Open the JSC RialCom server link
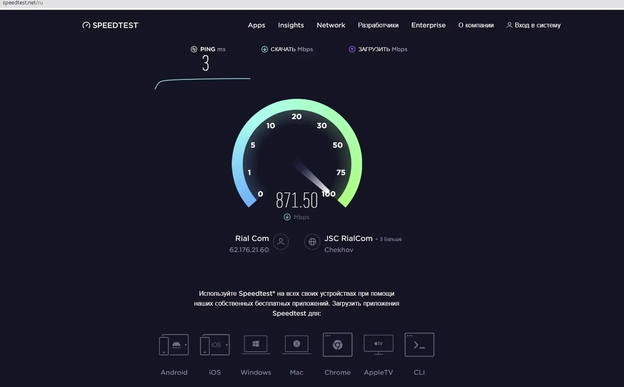Screen dimensions: 624x387 [x=348, y=239]
